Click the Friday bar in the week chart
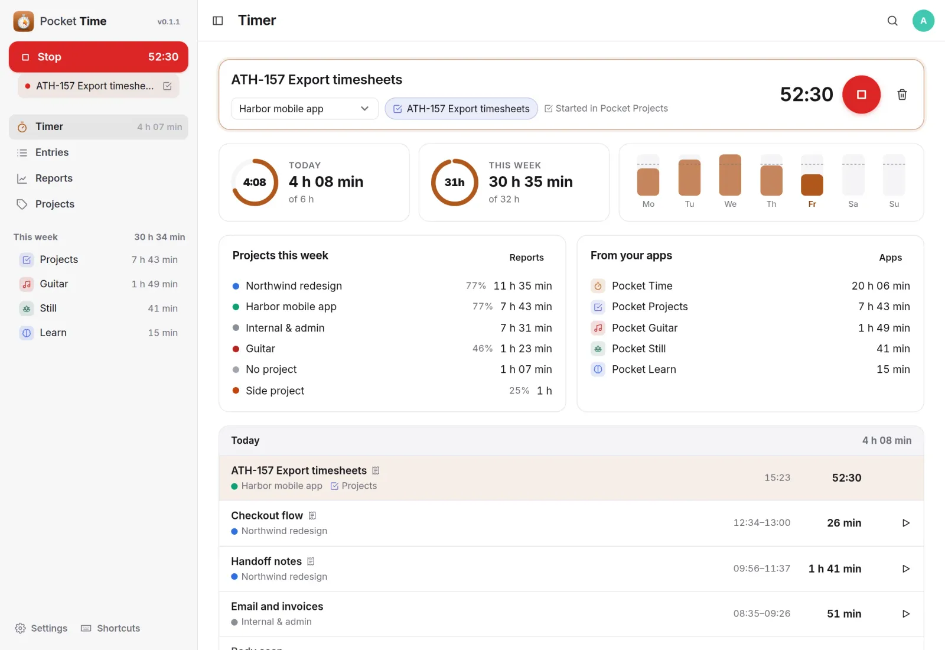945x650 pixels. [x=812, y=184]
